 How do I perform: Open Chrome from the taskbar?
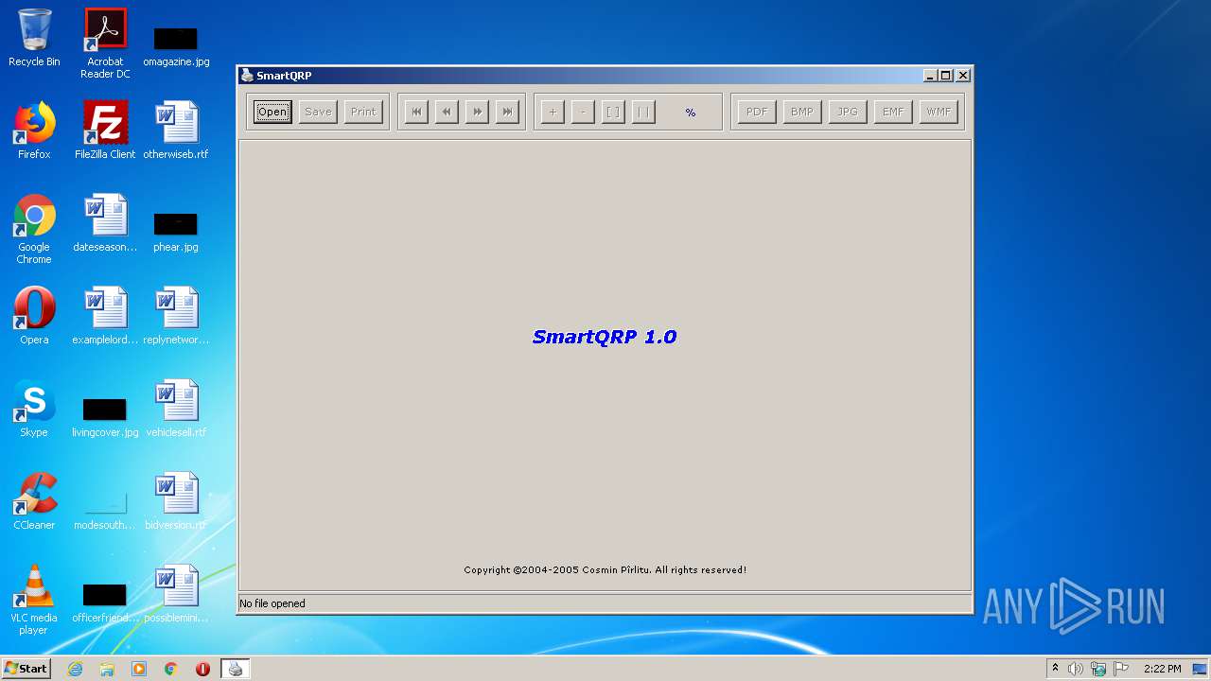(171, 669)
